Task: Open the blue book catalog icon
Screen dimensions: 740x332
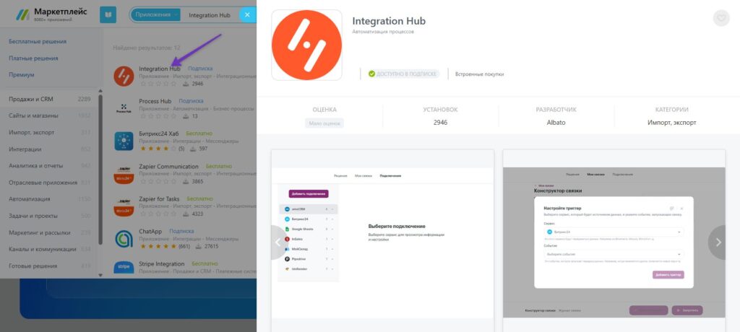Action: pyautogui.click(x=108, y=14)
